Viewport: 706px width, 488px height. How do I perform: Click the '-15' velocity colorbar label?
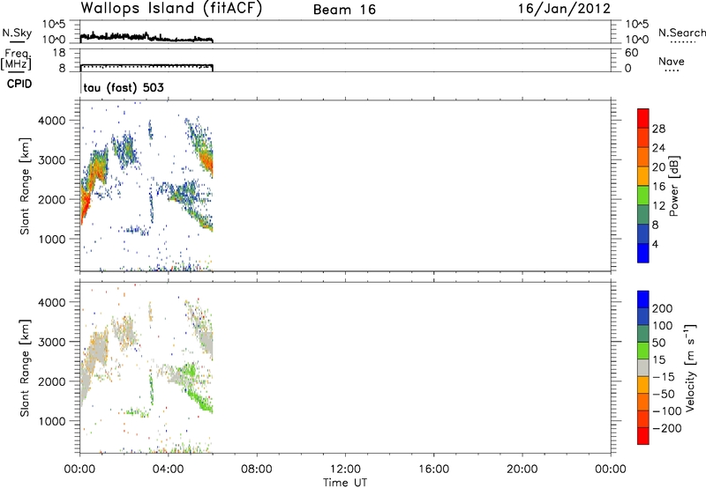coord(664,377)
